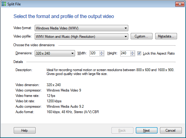This screenshot has height=138, width=186.
Task: Open the Metadata... dialog button
Action: click(166, 37)
